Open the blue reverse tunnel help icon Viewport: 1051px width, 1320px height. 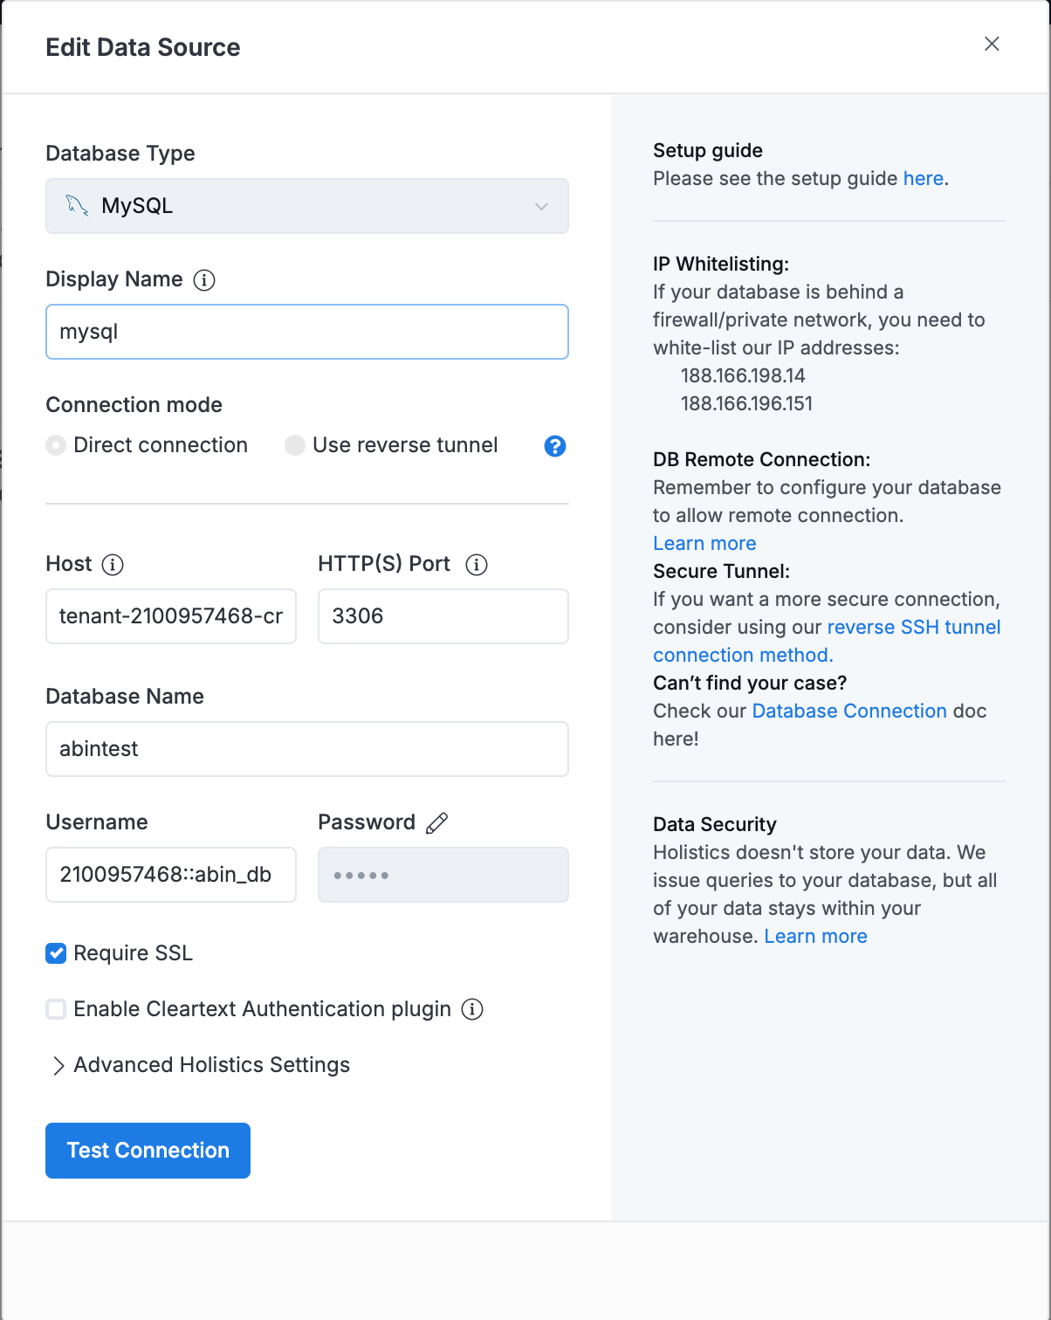[555, 446]
